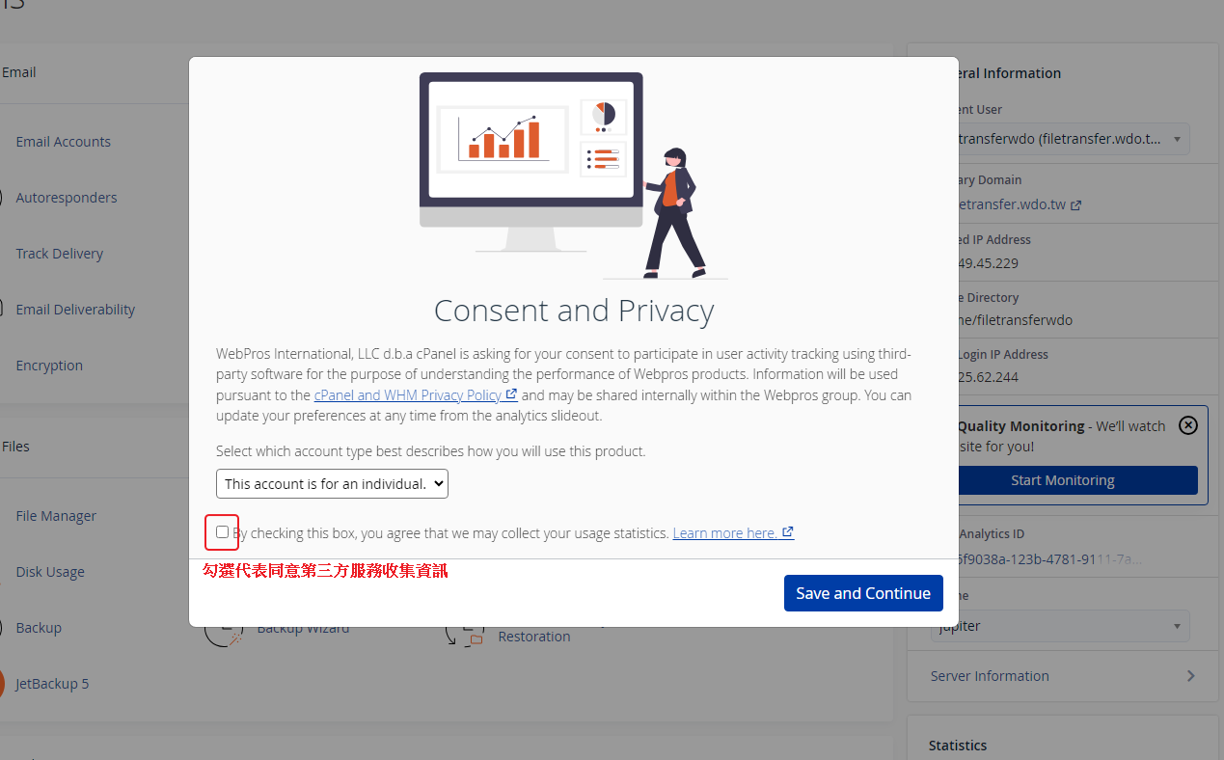Screen dimensions: 1224x760
Task: Click the Email section header
Action: coord(19,72)
